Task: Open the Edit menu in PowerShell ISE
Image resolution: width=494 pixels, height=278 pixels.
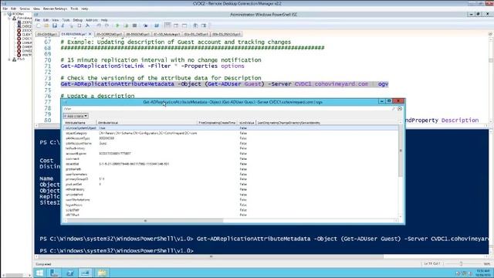Action: (x=46, y=20)
